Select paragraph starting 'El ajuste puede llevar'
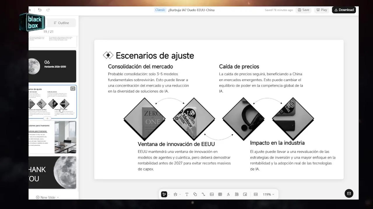The image size is (373, 209). click(293, 160)
